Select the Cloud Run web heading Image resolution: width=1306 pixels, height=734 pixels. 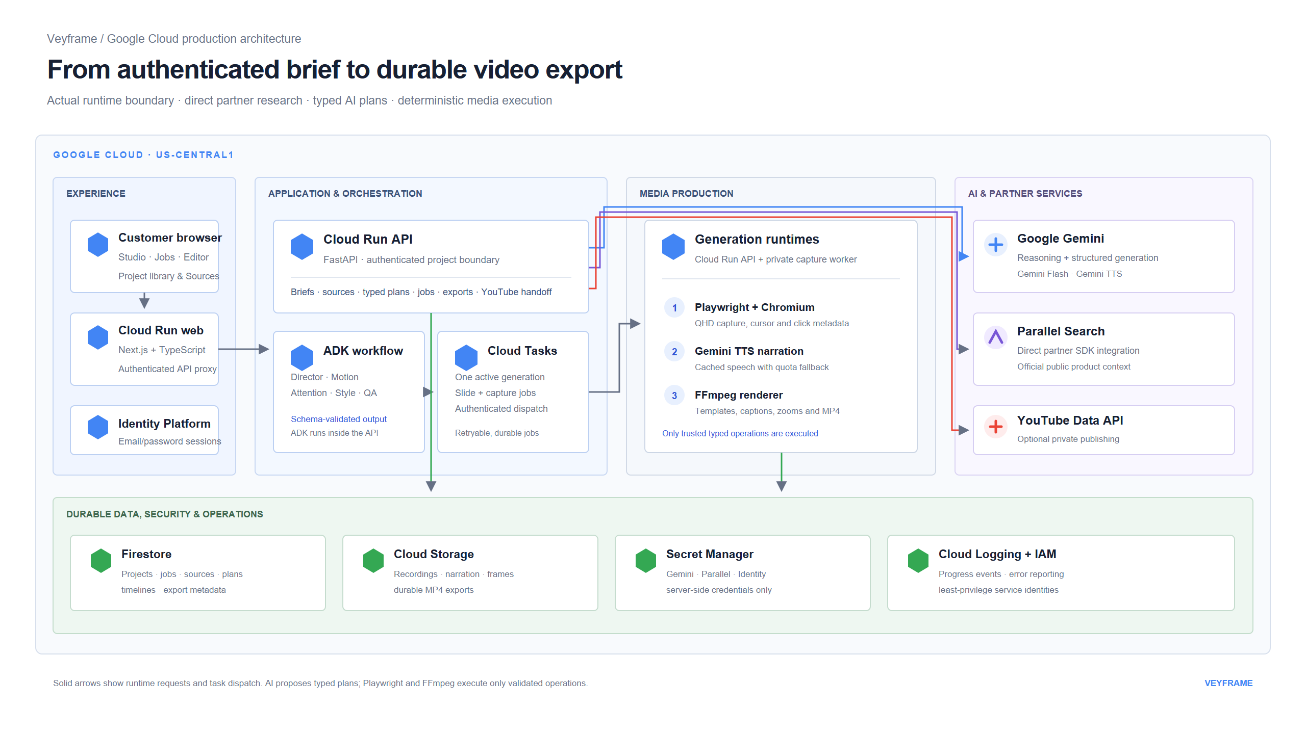click(161, 331)
